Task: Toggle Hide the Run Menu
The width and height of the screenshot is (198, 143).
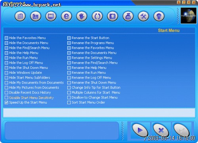Action: pos(6,58)
